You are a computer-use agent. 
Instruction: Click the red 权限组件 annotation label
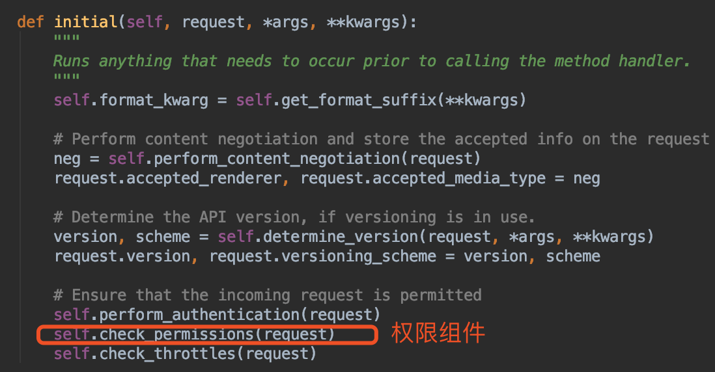click(x=438, y=333)
